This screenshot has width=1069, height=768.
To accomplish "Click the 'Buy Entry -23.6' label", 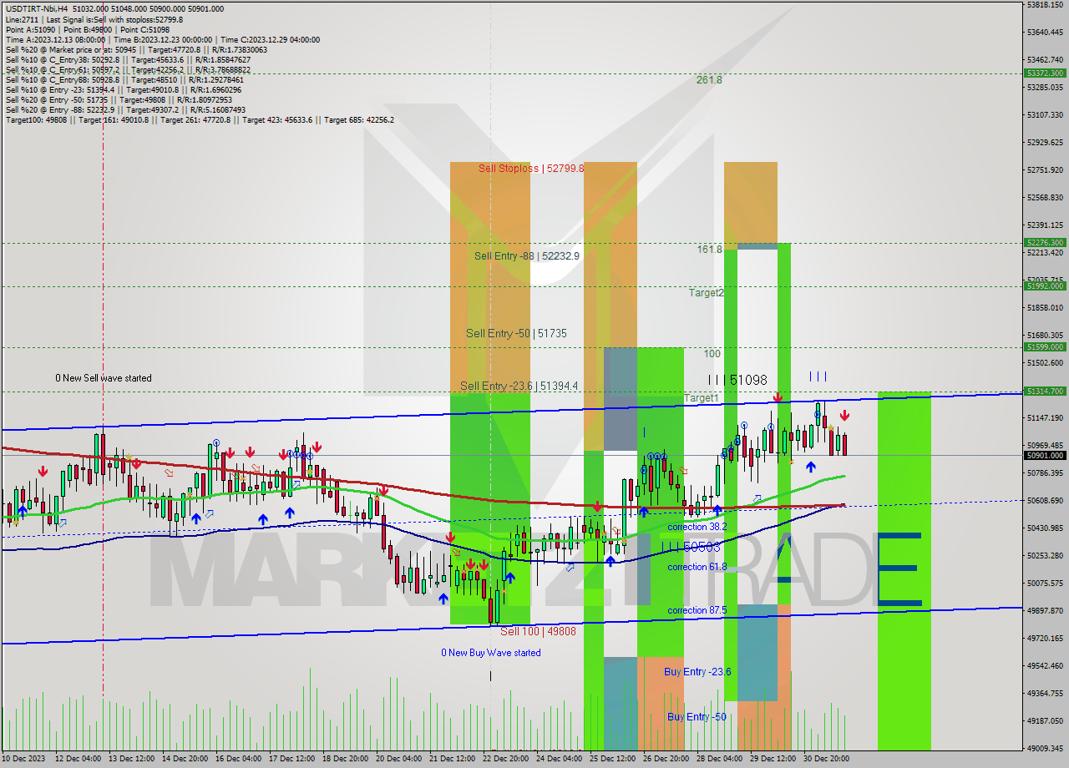I will click(697, 672).
